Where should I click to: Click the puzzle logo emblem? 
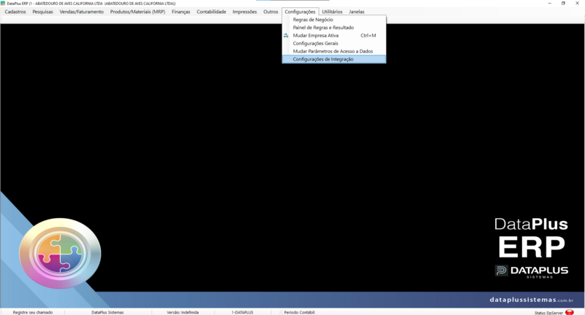click(60, 253)
